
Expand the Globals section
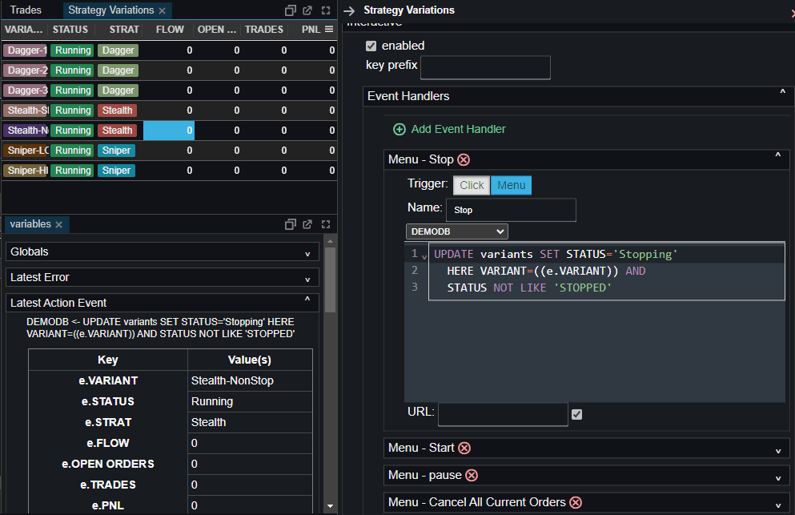tap(163, 251)
